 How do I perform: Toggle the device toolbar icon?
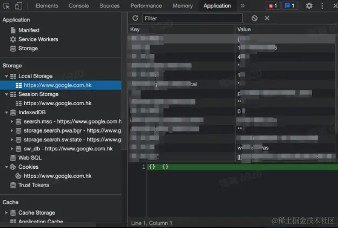(18, 6)
